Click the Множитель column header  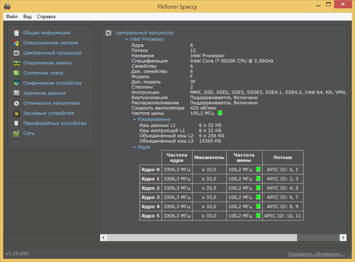point(209,157)
